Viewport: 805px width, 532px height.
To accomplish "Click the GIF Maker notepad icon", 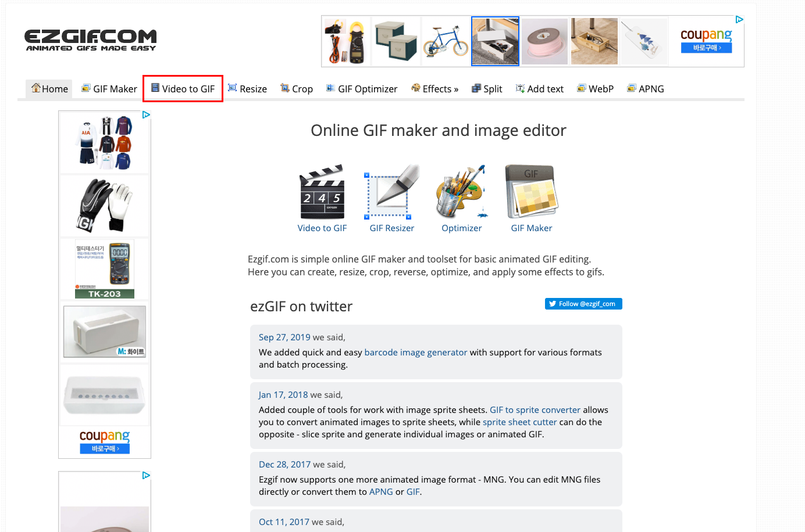I will 532,192.
